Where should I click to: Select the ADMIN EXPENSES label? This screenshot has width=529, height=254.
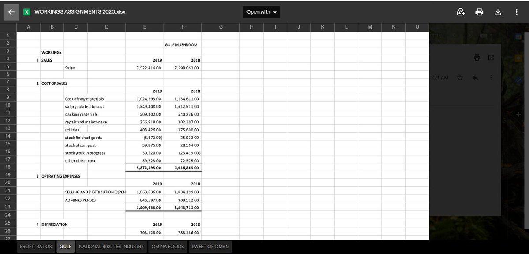click(81, 200)
